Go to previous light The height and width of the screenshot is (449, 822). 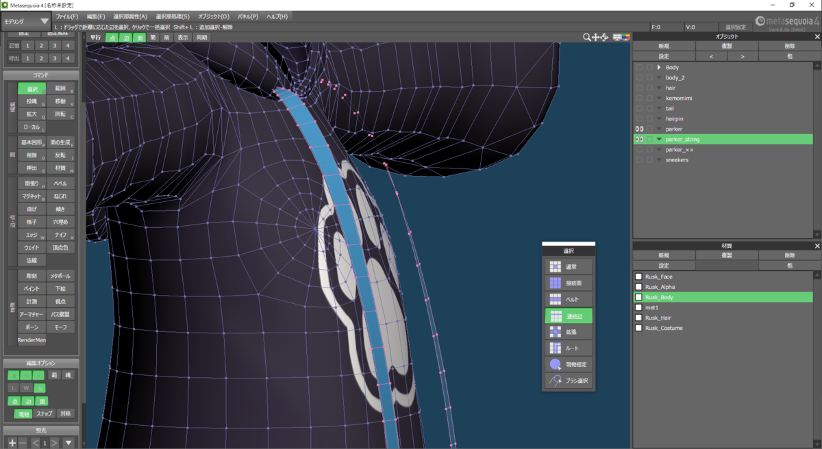(36, 443)
